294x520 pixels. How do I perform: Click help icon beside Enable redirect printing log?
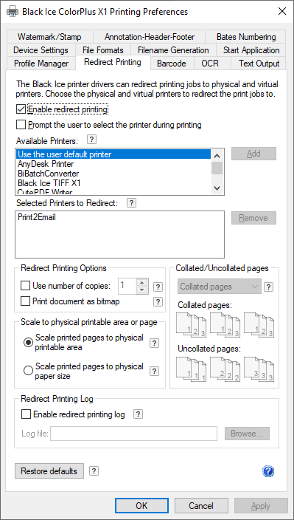tap(139, 414)
